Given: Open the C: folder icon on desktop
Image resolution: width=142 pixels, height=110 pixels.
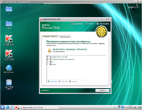Looking at the screenshot, I should [x=9, y=9].
